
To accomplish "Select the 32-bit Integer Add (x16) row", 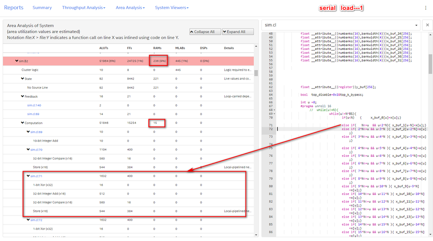I will [x=49, y=194].
